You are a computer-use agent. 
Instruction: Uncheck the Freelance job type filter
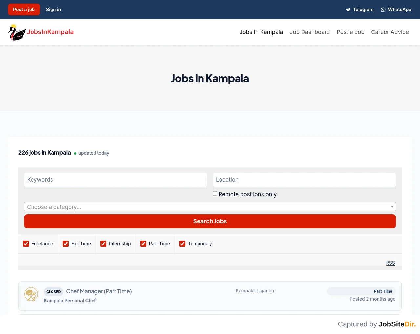point(26,244)
